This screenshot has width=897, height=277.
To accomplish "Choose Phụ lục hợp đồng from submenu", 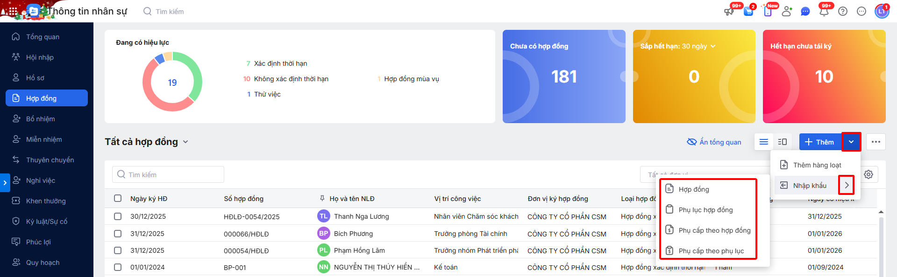I will [705, 210].
